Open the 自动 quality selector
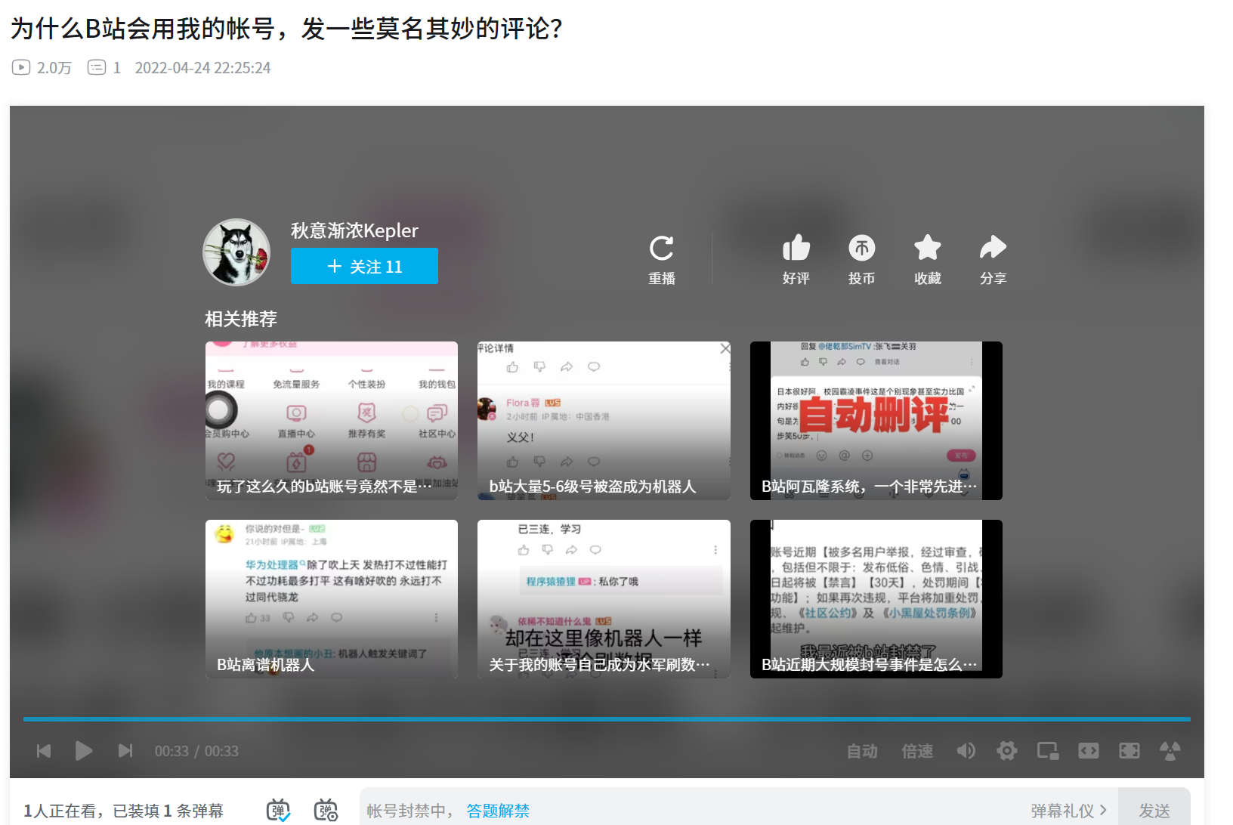1233x825 pixels. click(861, 751)
